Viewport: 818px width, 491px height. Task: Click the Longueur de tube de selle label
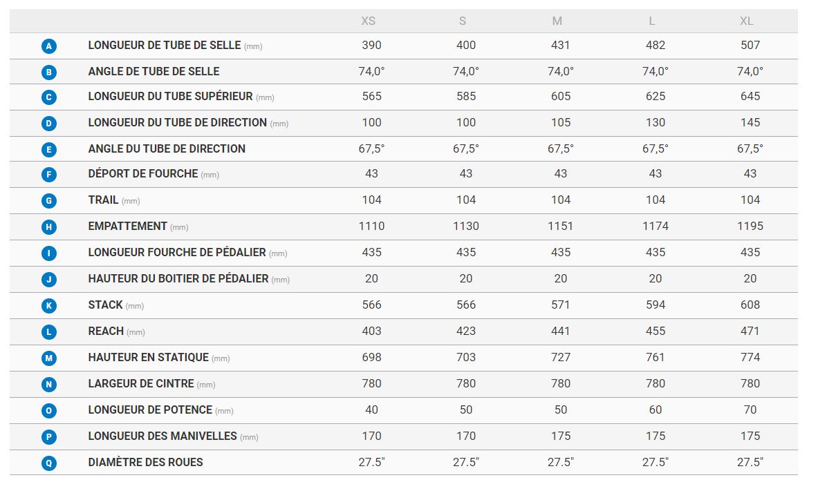(x=165, y=45)
